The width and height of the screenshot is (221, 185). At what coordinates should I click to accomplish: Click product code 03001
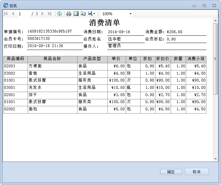pos(9,88)
